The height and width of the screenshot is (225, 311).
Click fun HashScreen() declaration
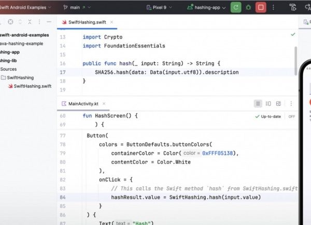110,116
